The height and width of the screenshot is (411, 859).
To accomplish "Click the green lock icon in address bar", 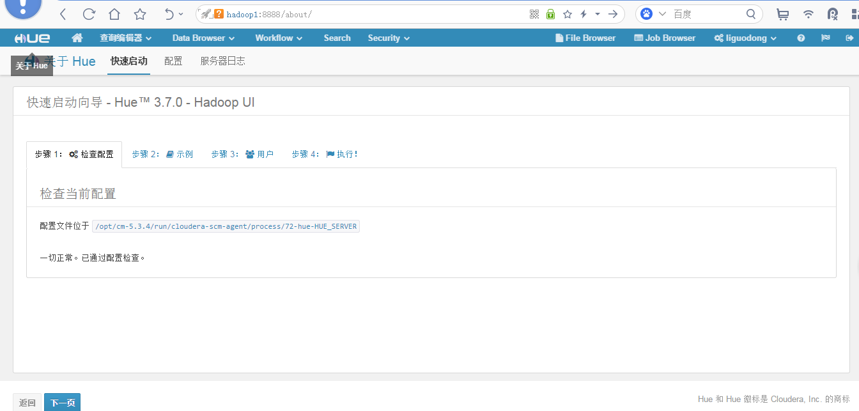I will click(x=550, y=14).
